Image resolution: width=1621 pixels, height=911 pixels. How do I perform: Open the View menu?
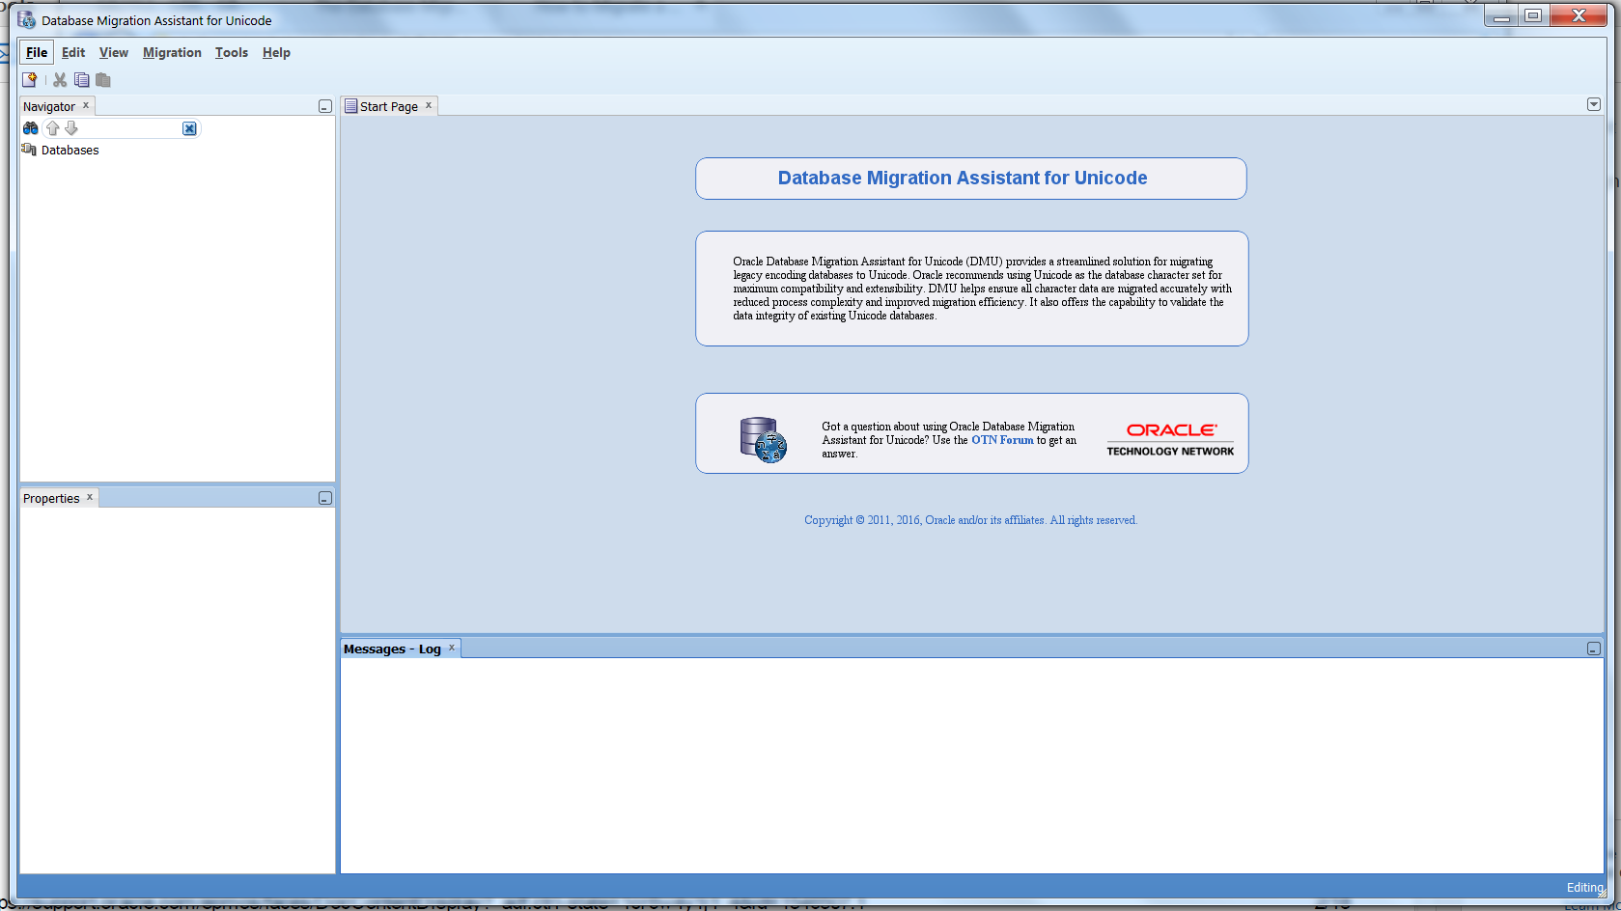tap(114, 52)
